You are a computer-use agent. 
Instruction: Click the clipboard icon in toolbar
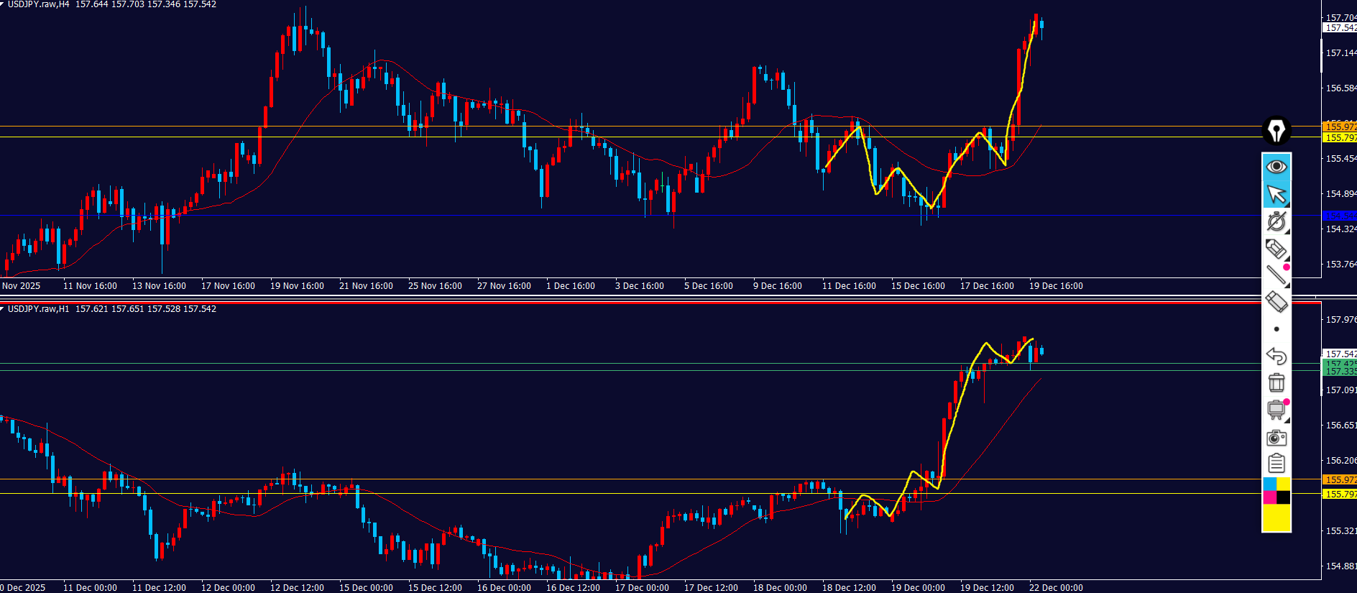[1276, 464]
